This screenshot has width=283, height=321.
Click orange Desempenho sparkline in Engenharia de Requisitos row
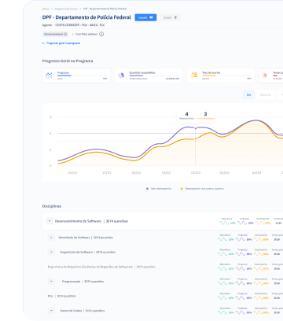tap(258, 268)
